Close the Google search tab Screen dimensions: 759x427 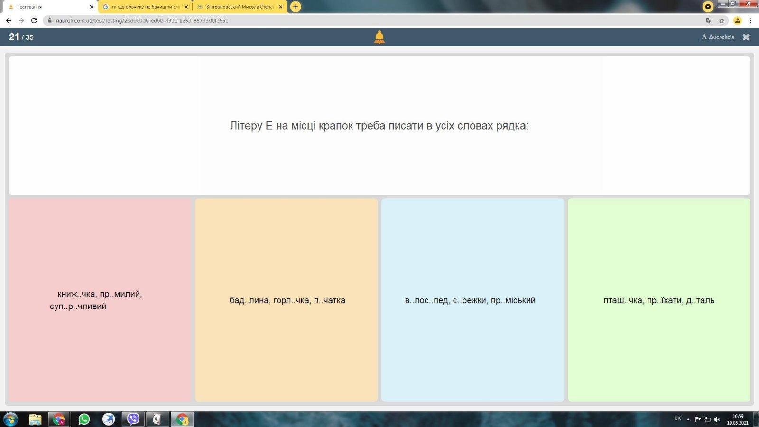tap(186, 7)
